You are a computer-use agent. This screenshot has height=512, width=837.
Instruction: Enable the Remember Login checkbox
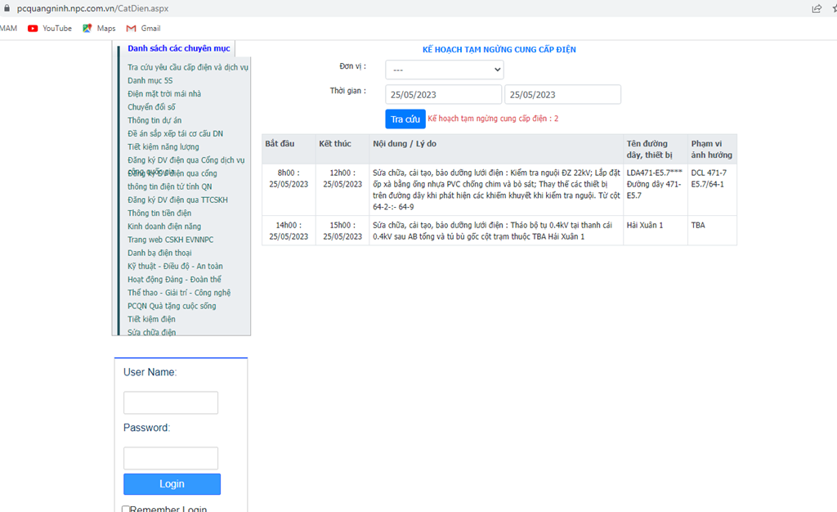pyautogui.click(x=126, y=510)
